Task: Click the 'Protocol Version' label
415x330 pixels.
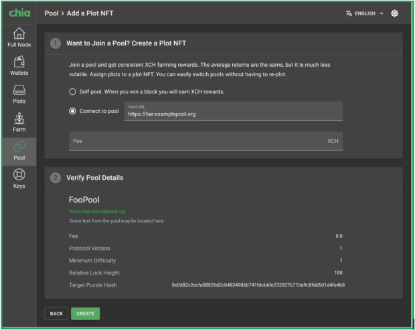Action: pyautogui.click(x=90, y=249)
